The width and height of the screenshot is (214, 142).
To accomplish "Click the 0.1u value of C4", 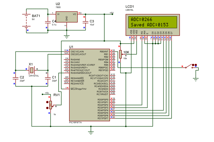I will [54, 25].
